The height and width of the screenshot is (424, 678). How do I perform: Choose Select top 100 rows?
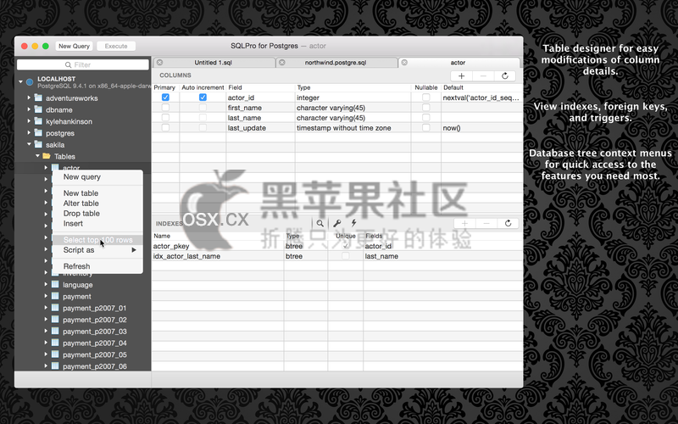tap(97, 240)
